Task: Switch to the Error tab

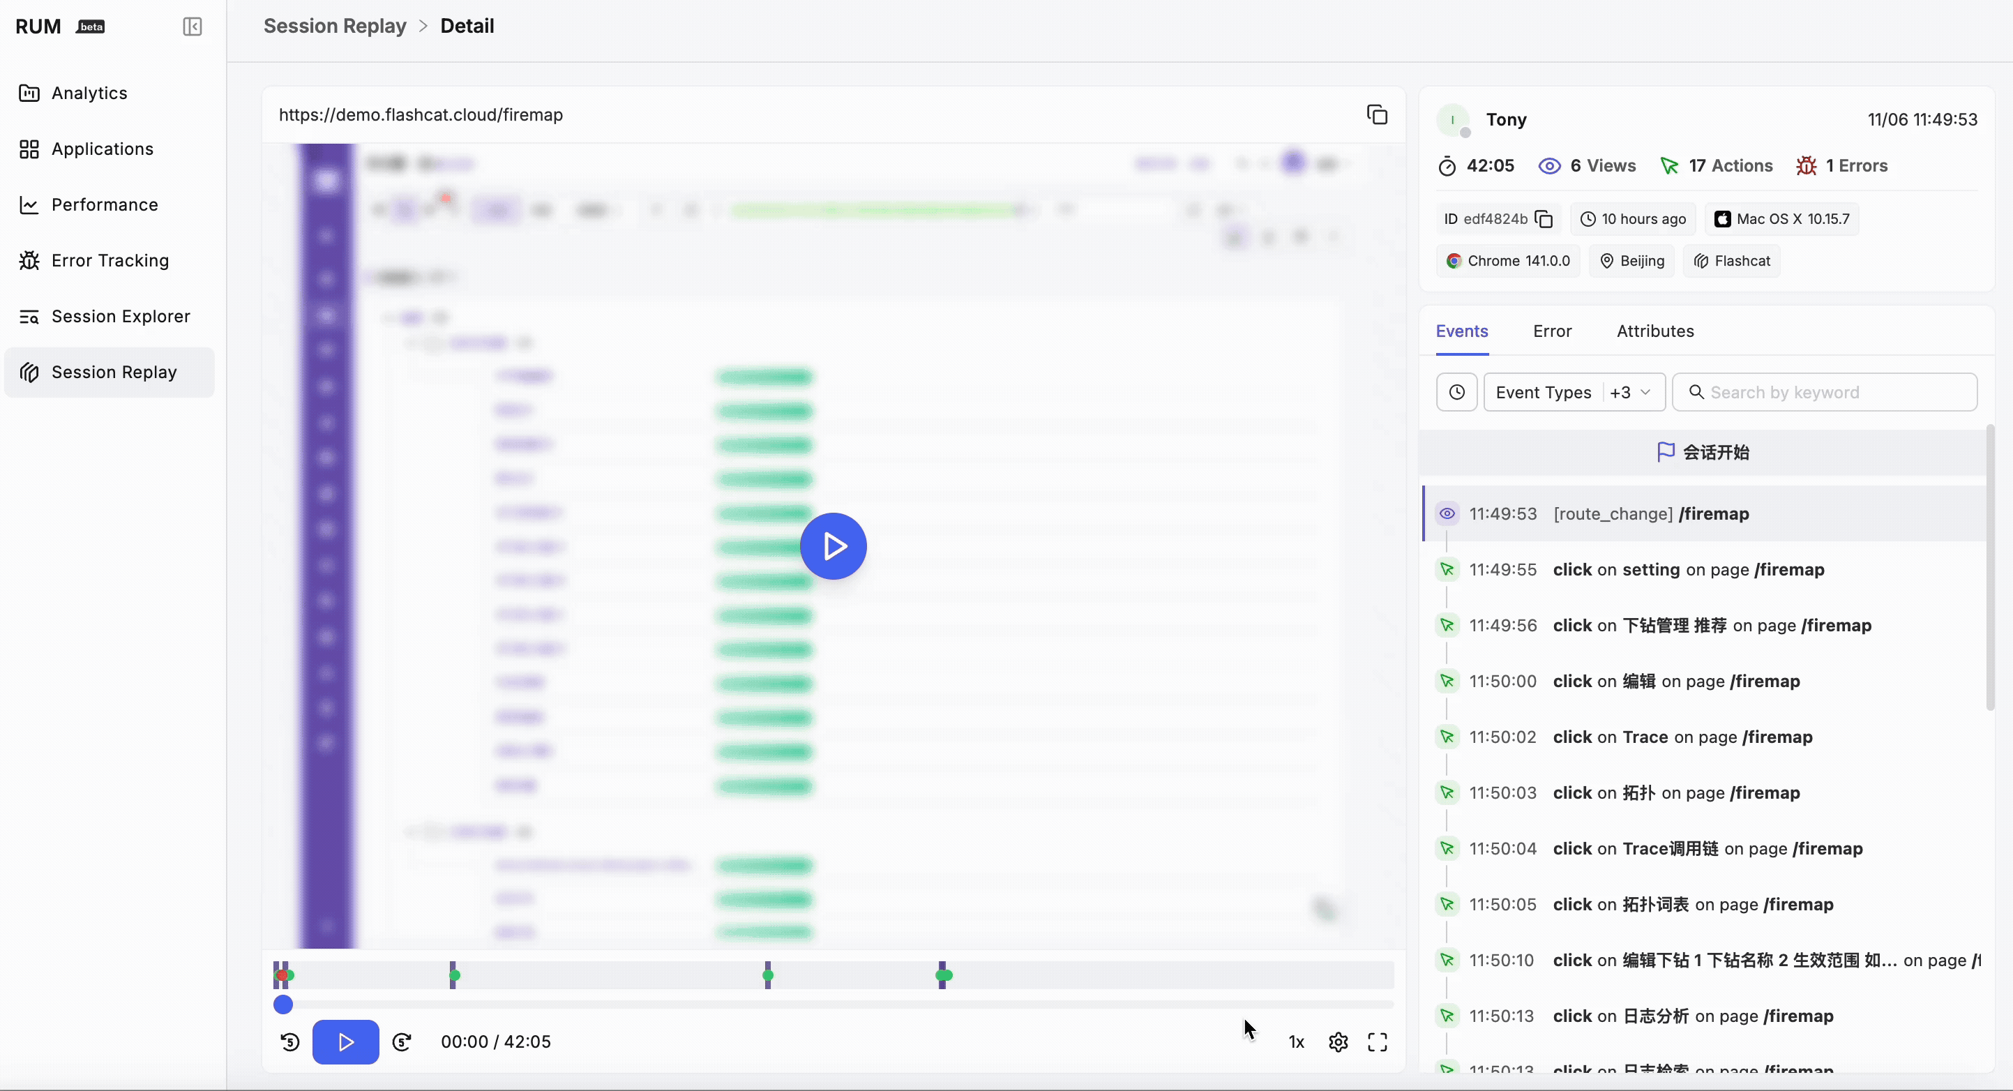Action: [x=1552, y=331]
